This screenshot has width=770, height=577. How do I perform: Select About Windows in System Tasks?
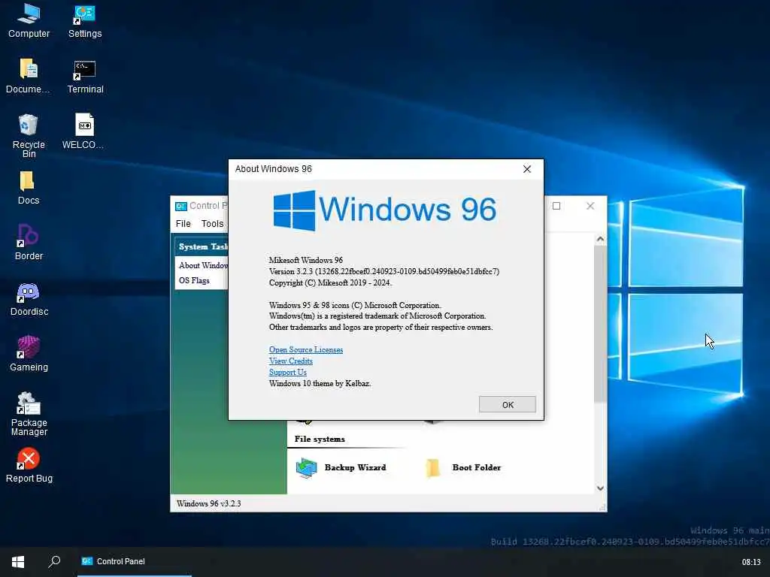pos(203,265)
